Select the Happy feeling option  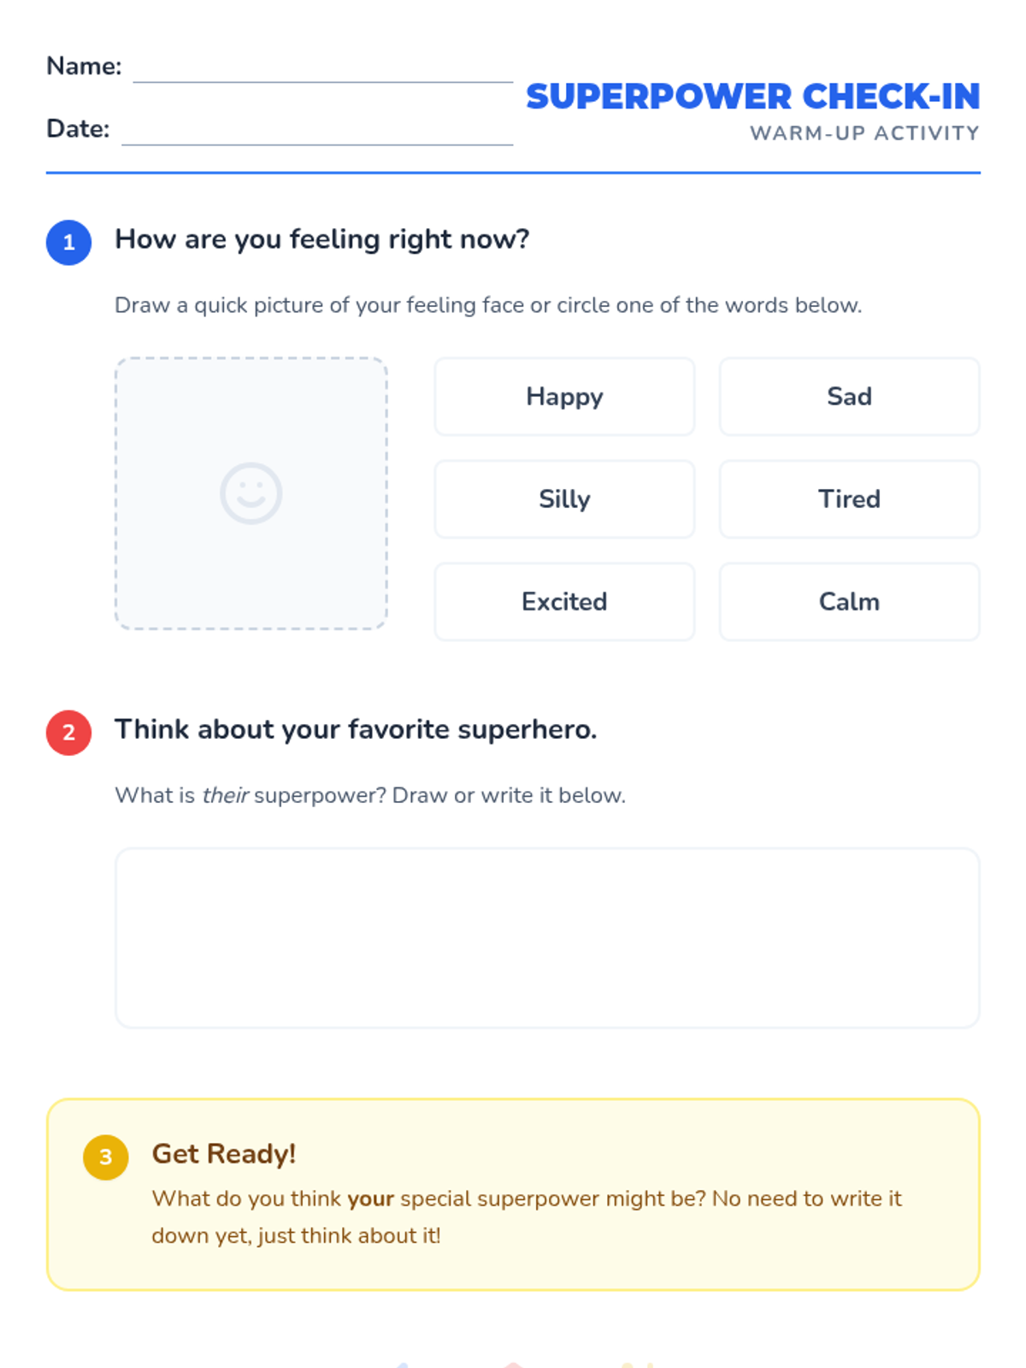[x=564, y=397]
